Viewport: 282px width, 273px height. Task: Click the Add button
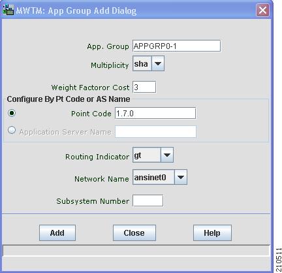[57, 233]
